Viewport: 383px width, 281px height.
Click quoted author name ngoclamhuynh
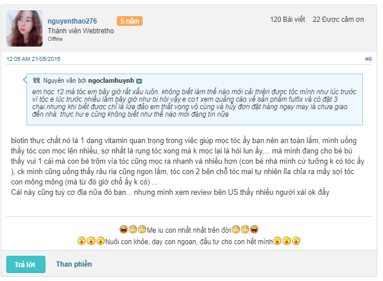[111, 80]
